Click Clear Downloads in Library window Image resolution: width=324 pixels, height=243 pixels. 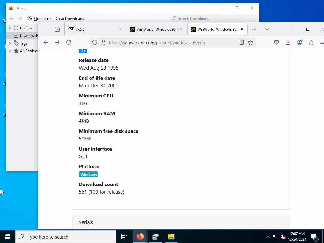point(70,19)
